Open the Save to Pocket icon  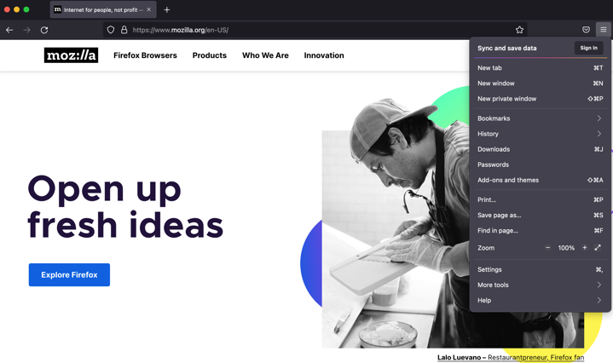586,30
